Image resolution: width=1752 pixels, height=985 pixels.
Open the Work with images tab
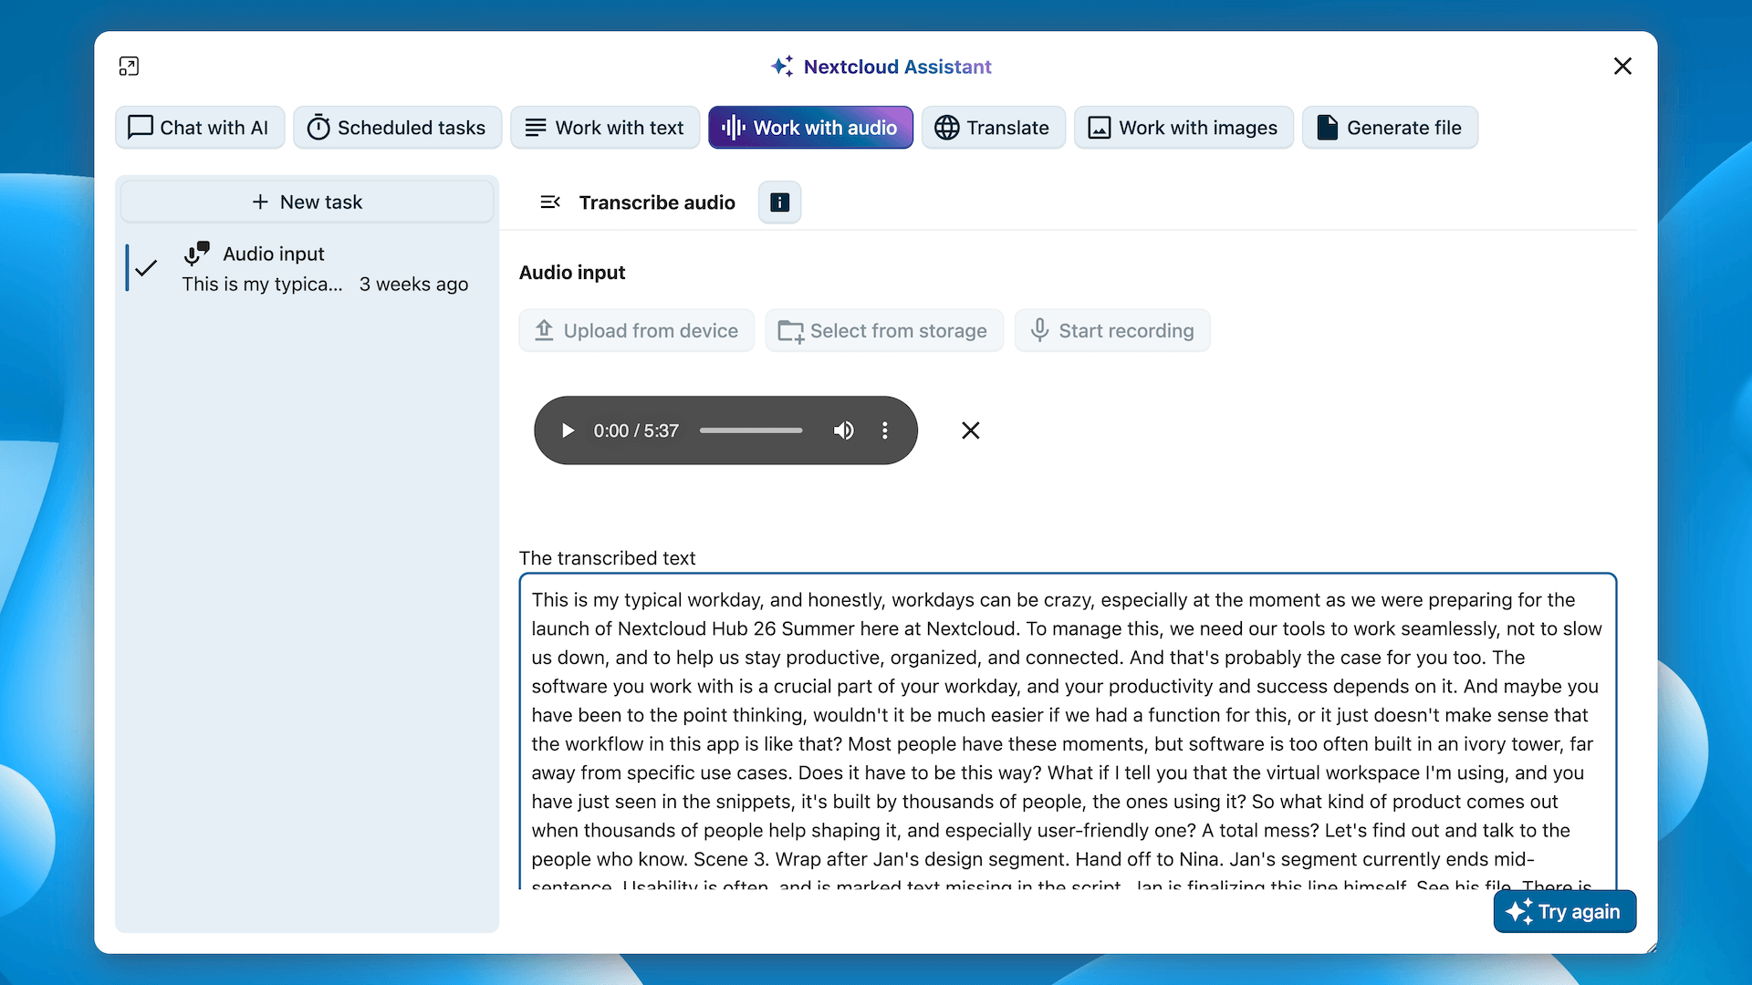pyautogui.click(x=1184, y=128)
